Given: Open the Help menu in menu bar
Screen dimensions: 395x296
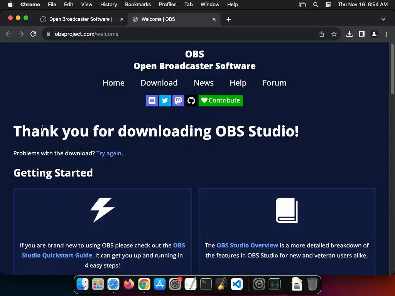Looking at the screenshot, I should click(232, 5).
